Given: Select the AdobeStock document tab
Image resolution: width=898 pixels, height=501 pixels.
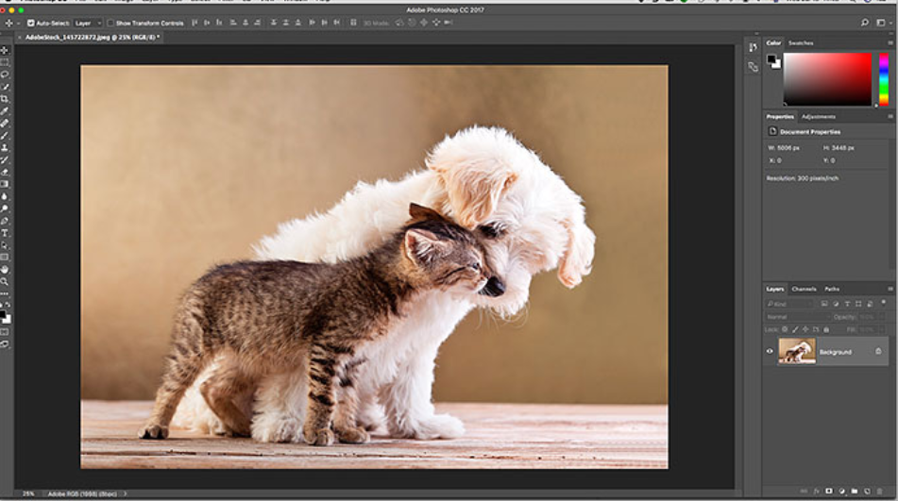Looking at the screenshot, I should point(92,37).
